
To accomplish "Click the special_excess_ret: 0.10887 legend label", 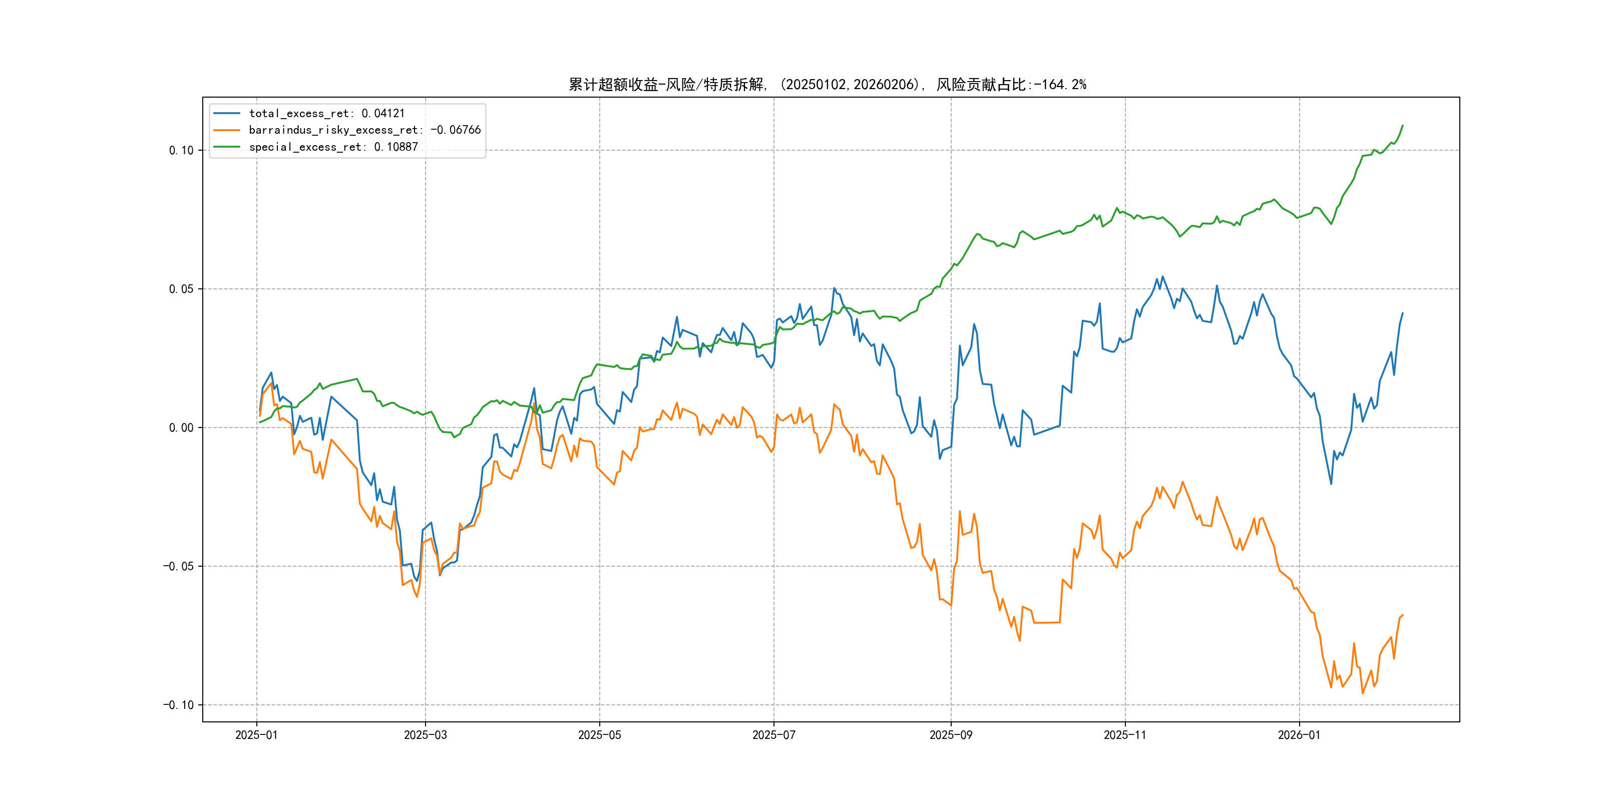I will [x=333, y=147].
